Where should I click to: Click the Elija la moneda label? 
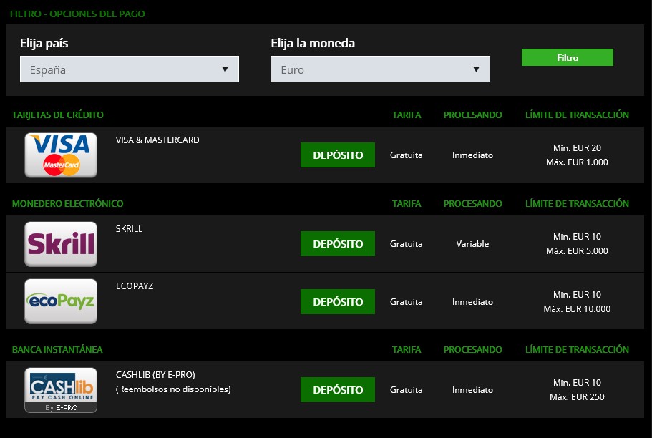click(313, 43)
